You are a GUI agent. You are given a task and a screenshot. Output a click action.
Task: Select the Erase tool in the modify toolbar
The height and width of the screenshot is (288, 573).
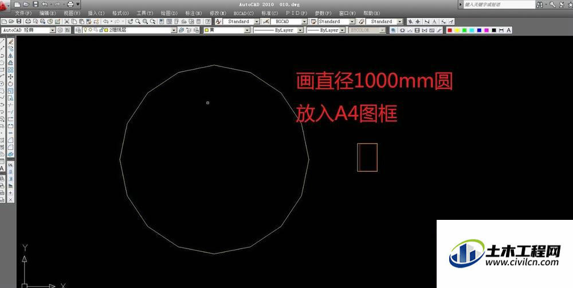click(10, 42)
